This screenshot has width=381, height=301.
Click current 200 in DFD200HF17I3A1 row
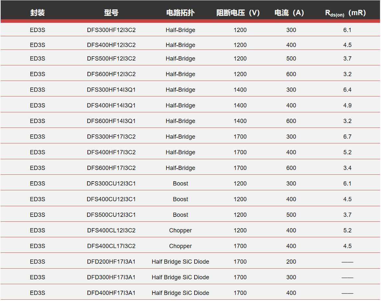click(291, 262)
